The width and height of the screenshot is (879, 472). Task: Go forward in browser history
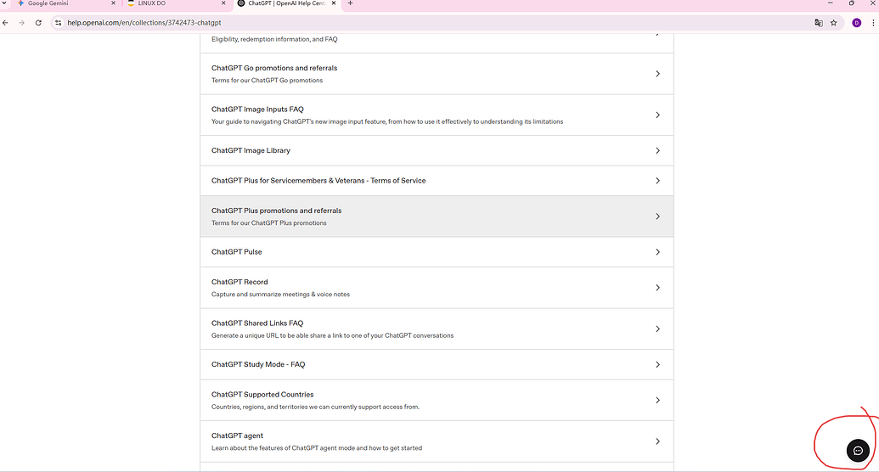(21, 23)
